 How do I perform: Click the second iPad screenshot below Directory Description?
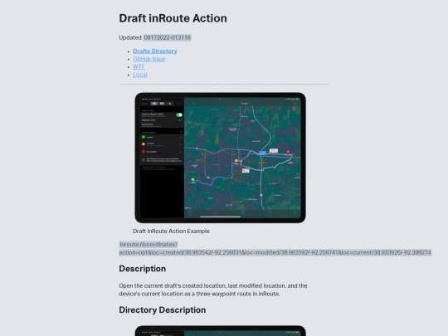221,330
